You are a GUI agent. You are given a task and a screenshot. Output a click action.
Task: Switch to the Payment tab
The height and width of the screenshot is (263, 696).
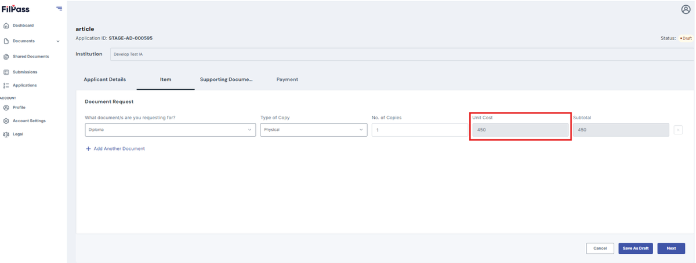point(287,79)
